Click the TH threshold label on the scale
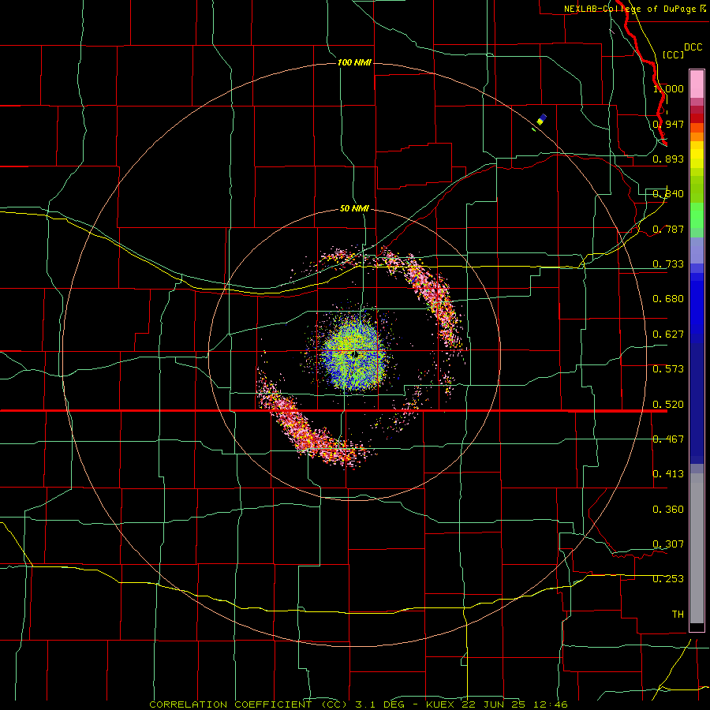Viewport: 710px width, 710px height. (678, 614)
